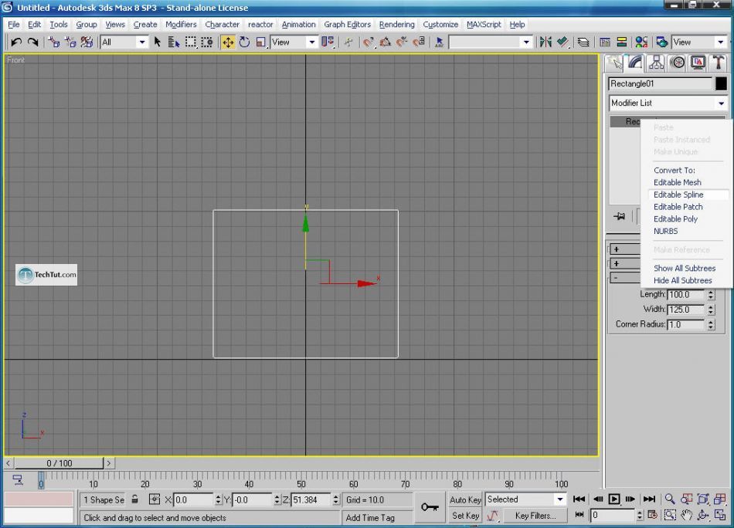
Task: Toggle the Pin Stack button
Action: [x=620, y=217]
